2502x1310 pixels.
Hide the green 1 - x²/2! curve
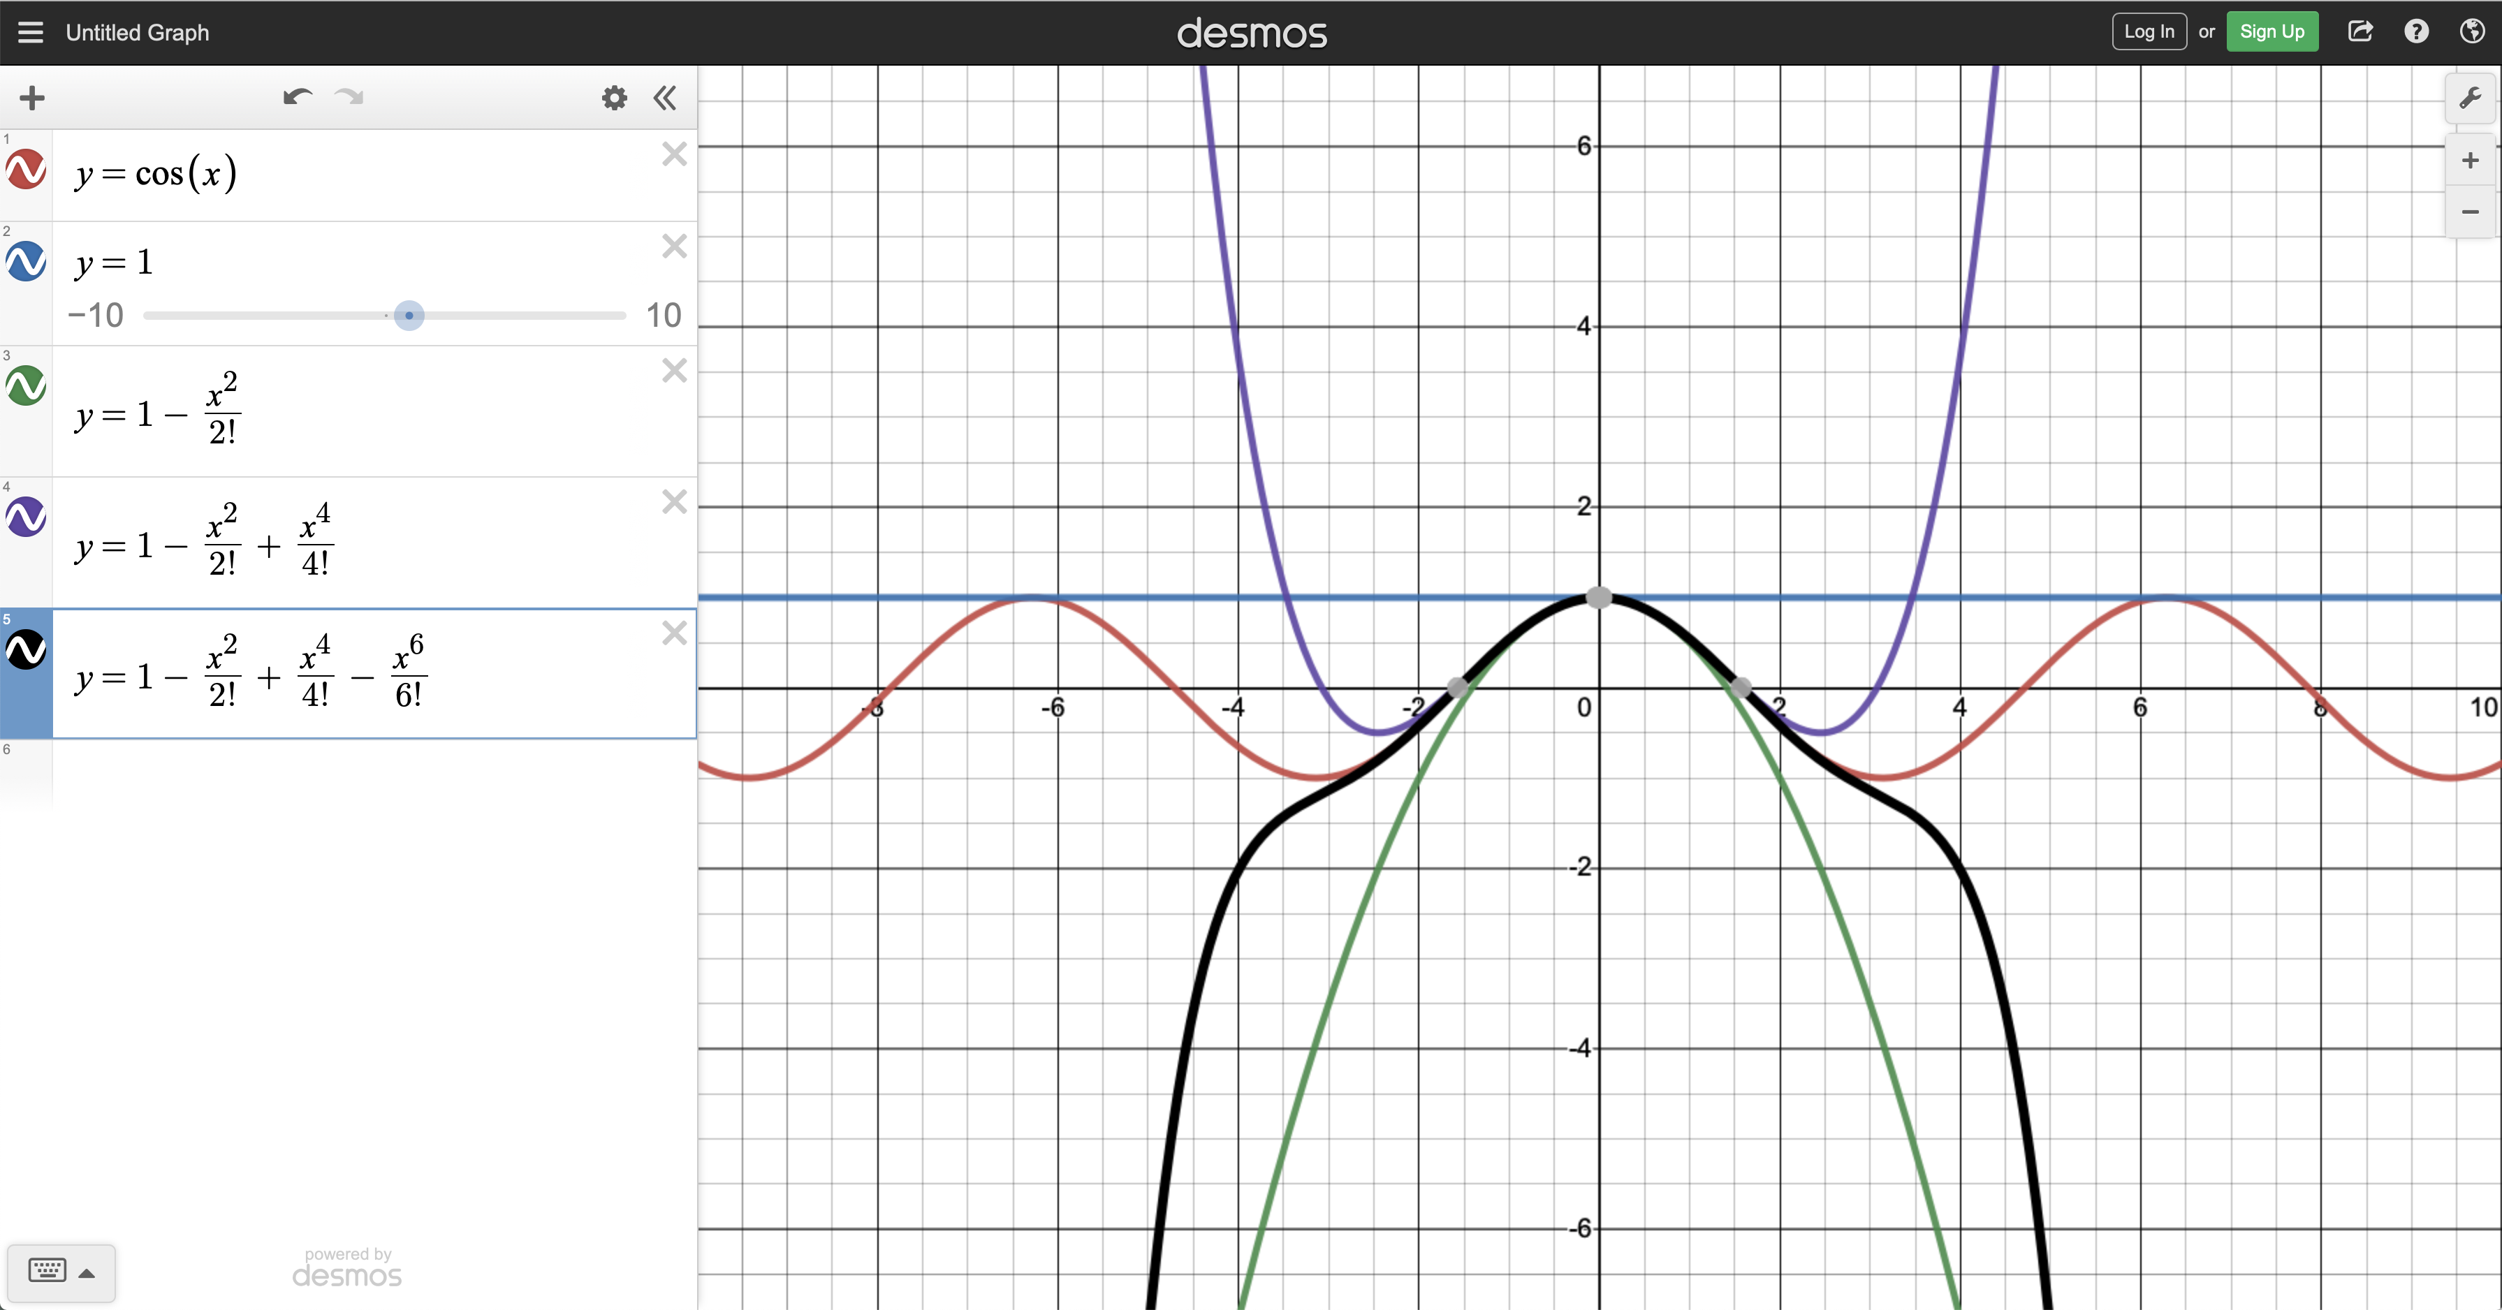point(27,385)
